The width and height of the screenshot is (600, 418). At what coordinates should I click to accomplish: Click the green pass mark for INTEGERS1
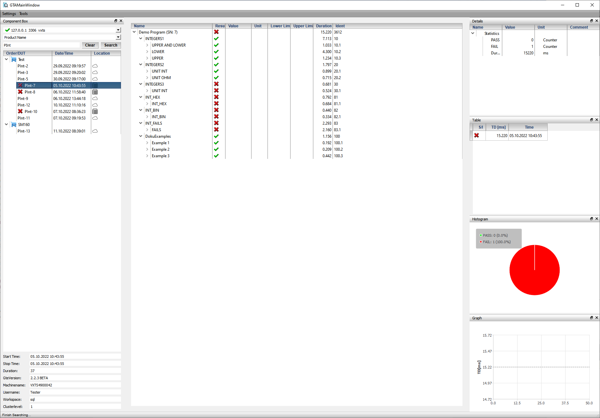(216, 39)
